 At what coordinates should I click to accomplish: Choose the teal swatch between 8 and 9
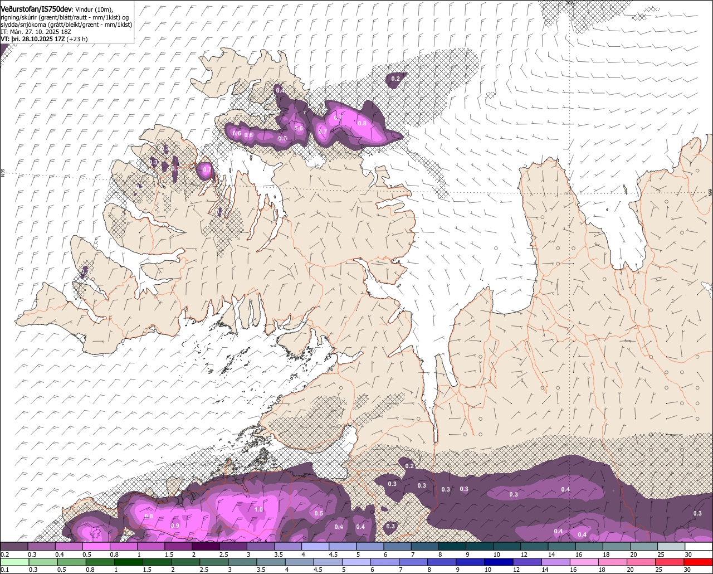click(x=453, y=546)
